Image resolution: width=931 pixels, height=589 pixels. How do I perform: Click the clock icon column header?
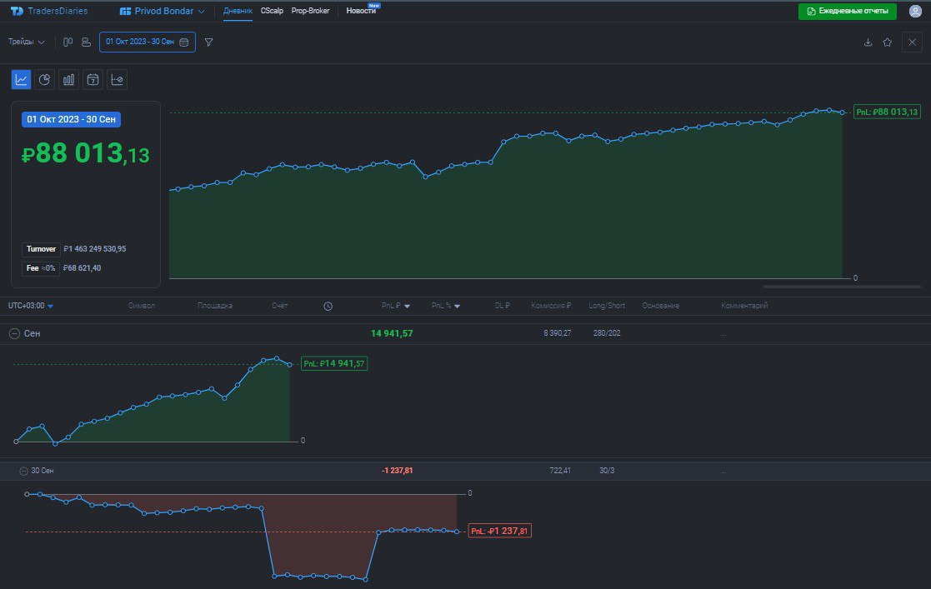(x=328, y=306)
